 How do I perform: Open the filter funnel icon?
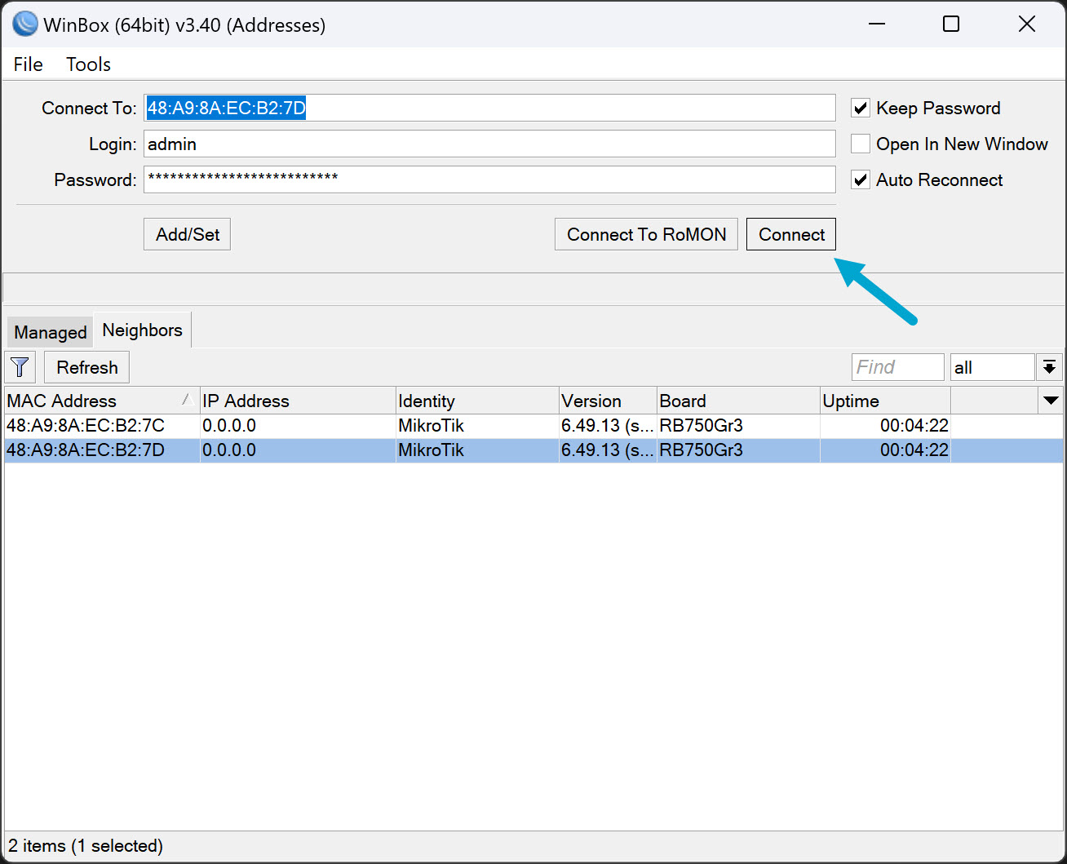pyautogui.click(x=20, y=367)
